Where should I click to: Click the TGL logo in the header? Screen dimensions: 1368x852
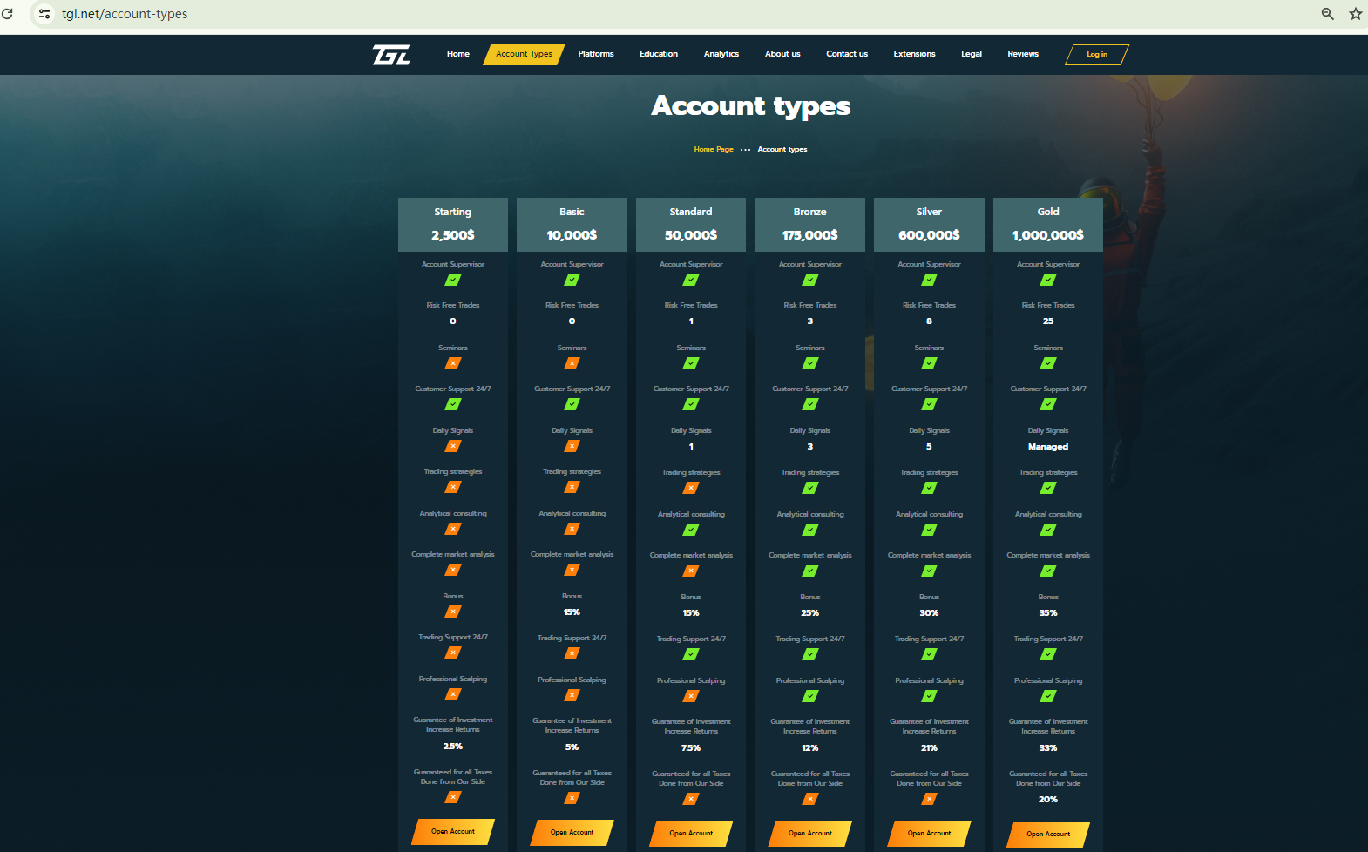(x=391, y=55)
